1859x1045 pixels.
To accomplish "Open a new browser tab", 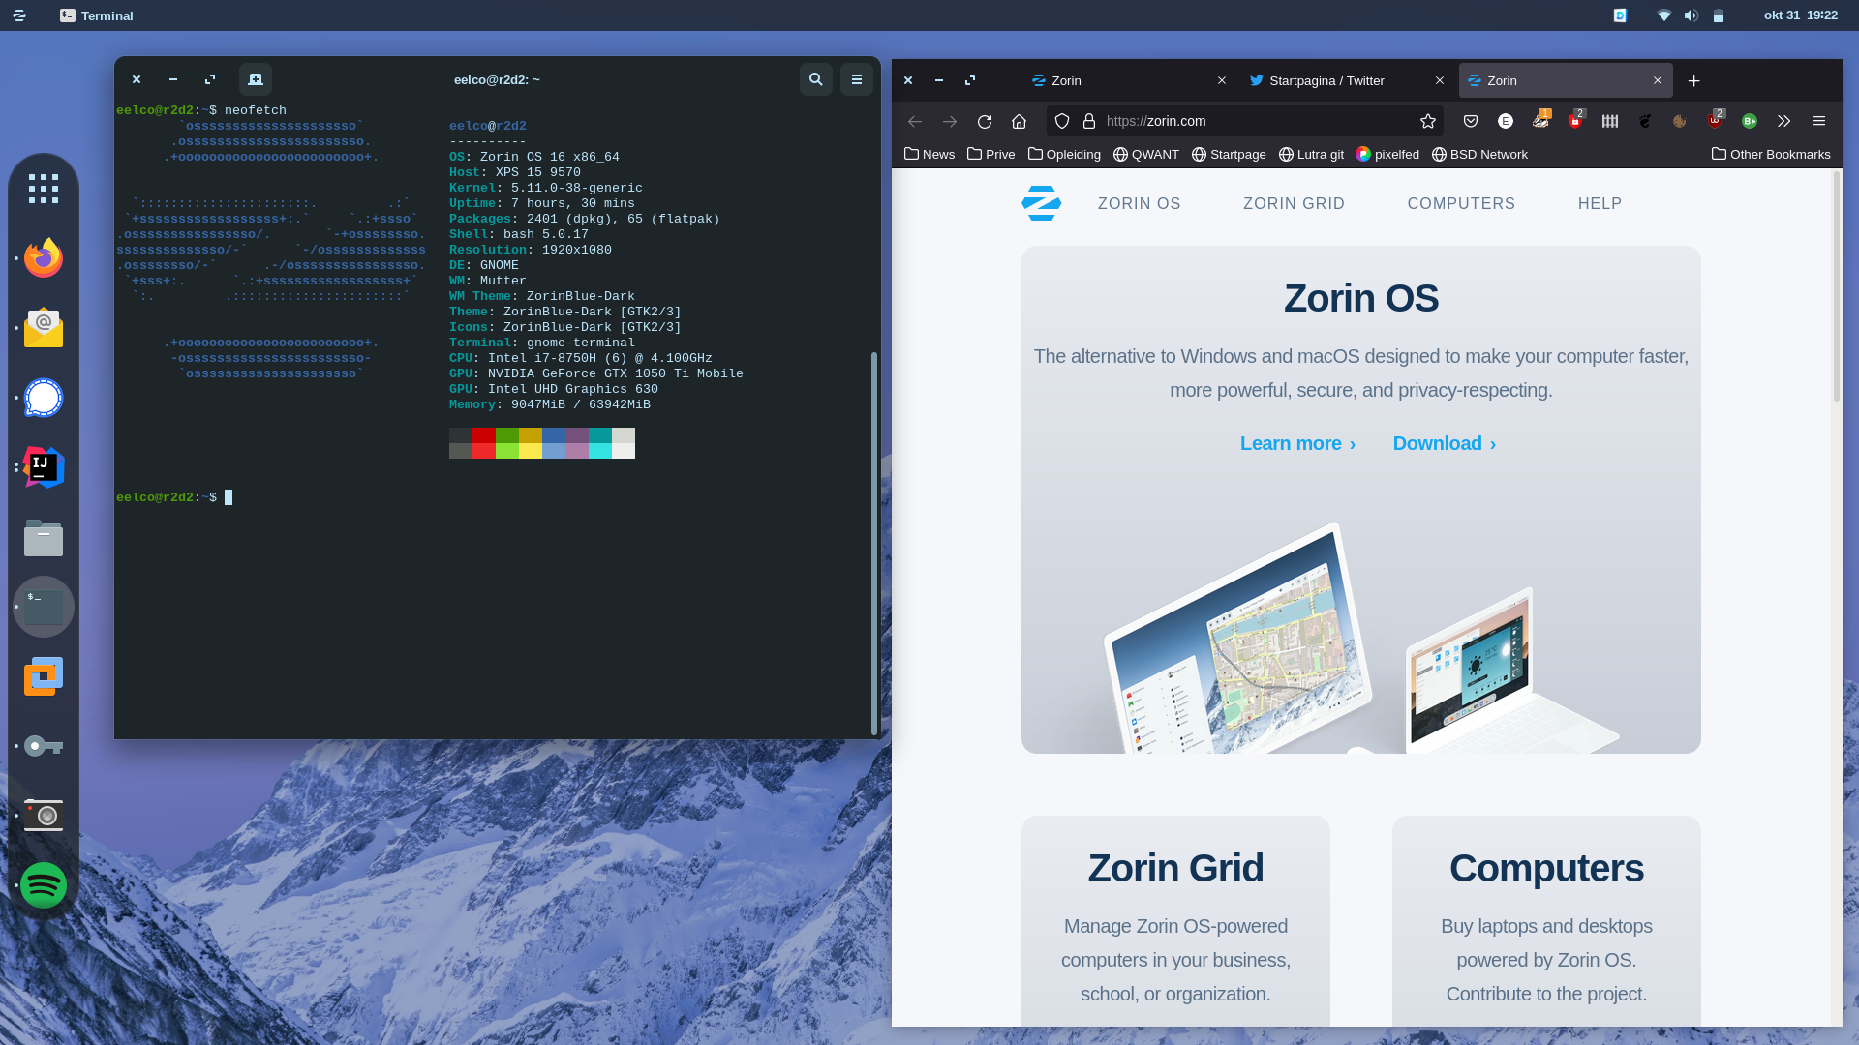I will pyautogui.click(x=1693, y=80).
